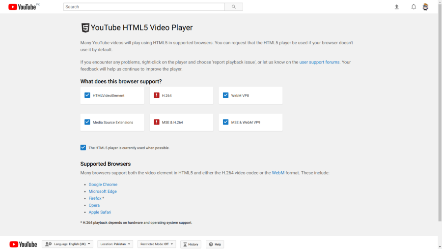Open the Language: English (UK) dropdown arrow

[89, 244]
